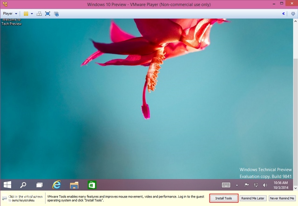
Task: Show hidden tray icons arrow
Action: click(x=237, y=185)
